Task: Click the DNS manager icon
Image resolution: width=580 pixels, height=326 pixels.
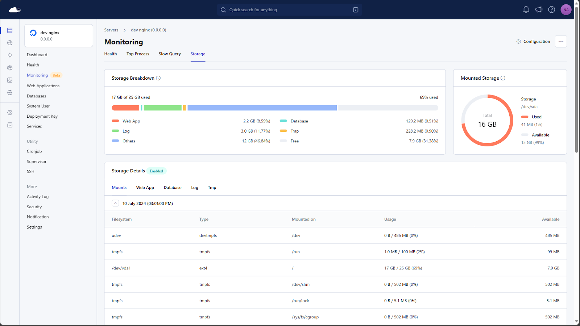Action: point(10,93)
